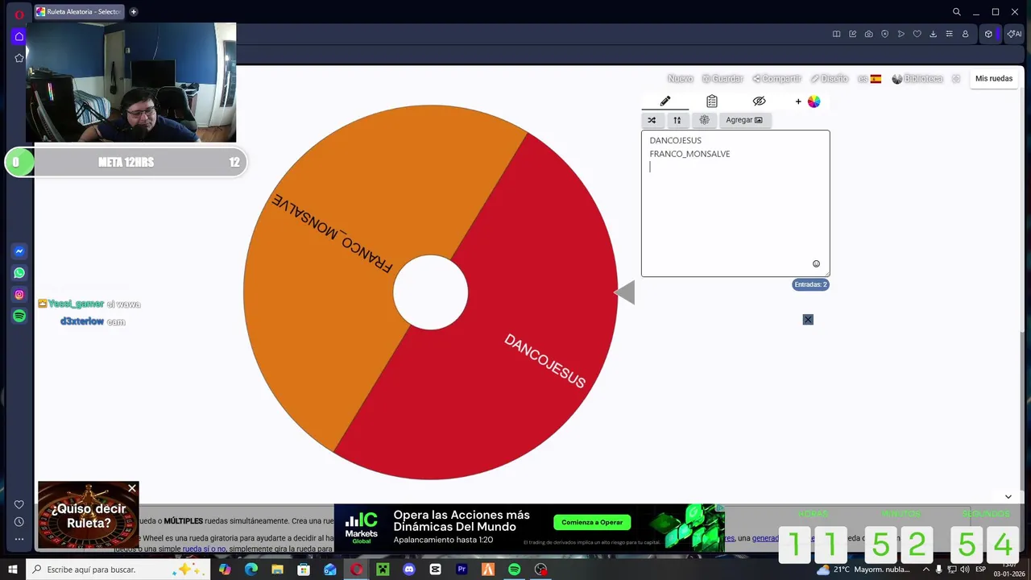Viewport: 1031px width, 580px height.
Task: Collapse the page with the bottom-right chevron
Action: pos(1008,497)
